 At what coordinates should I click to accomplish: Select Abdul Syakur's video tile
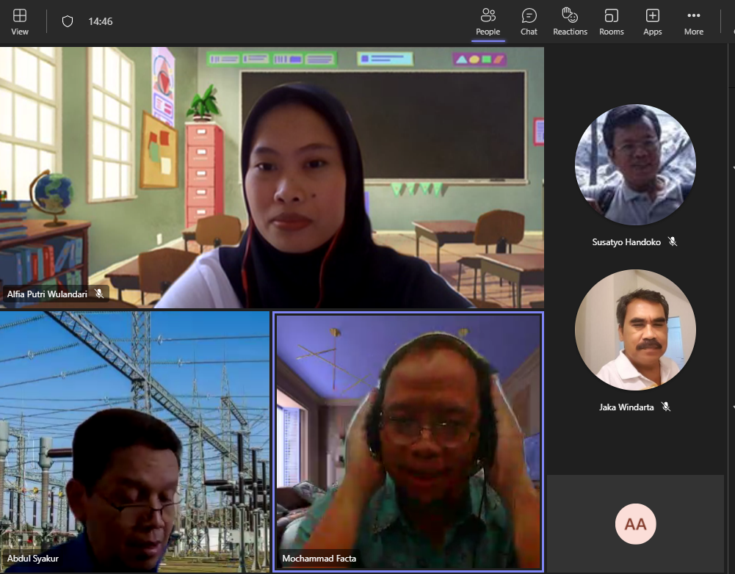(134, 440)
